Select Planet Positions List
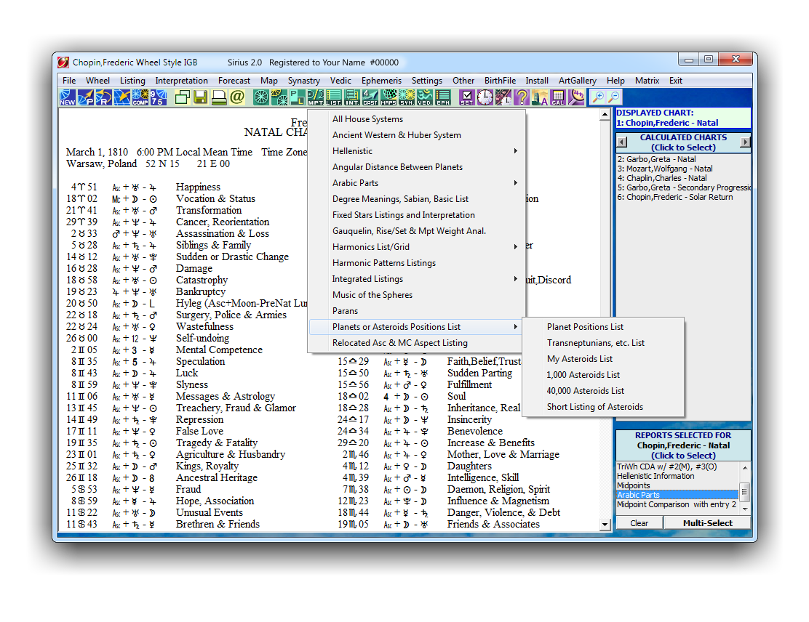The image size is (809, 622). (x=603, y=327)
